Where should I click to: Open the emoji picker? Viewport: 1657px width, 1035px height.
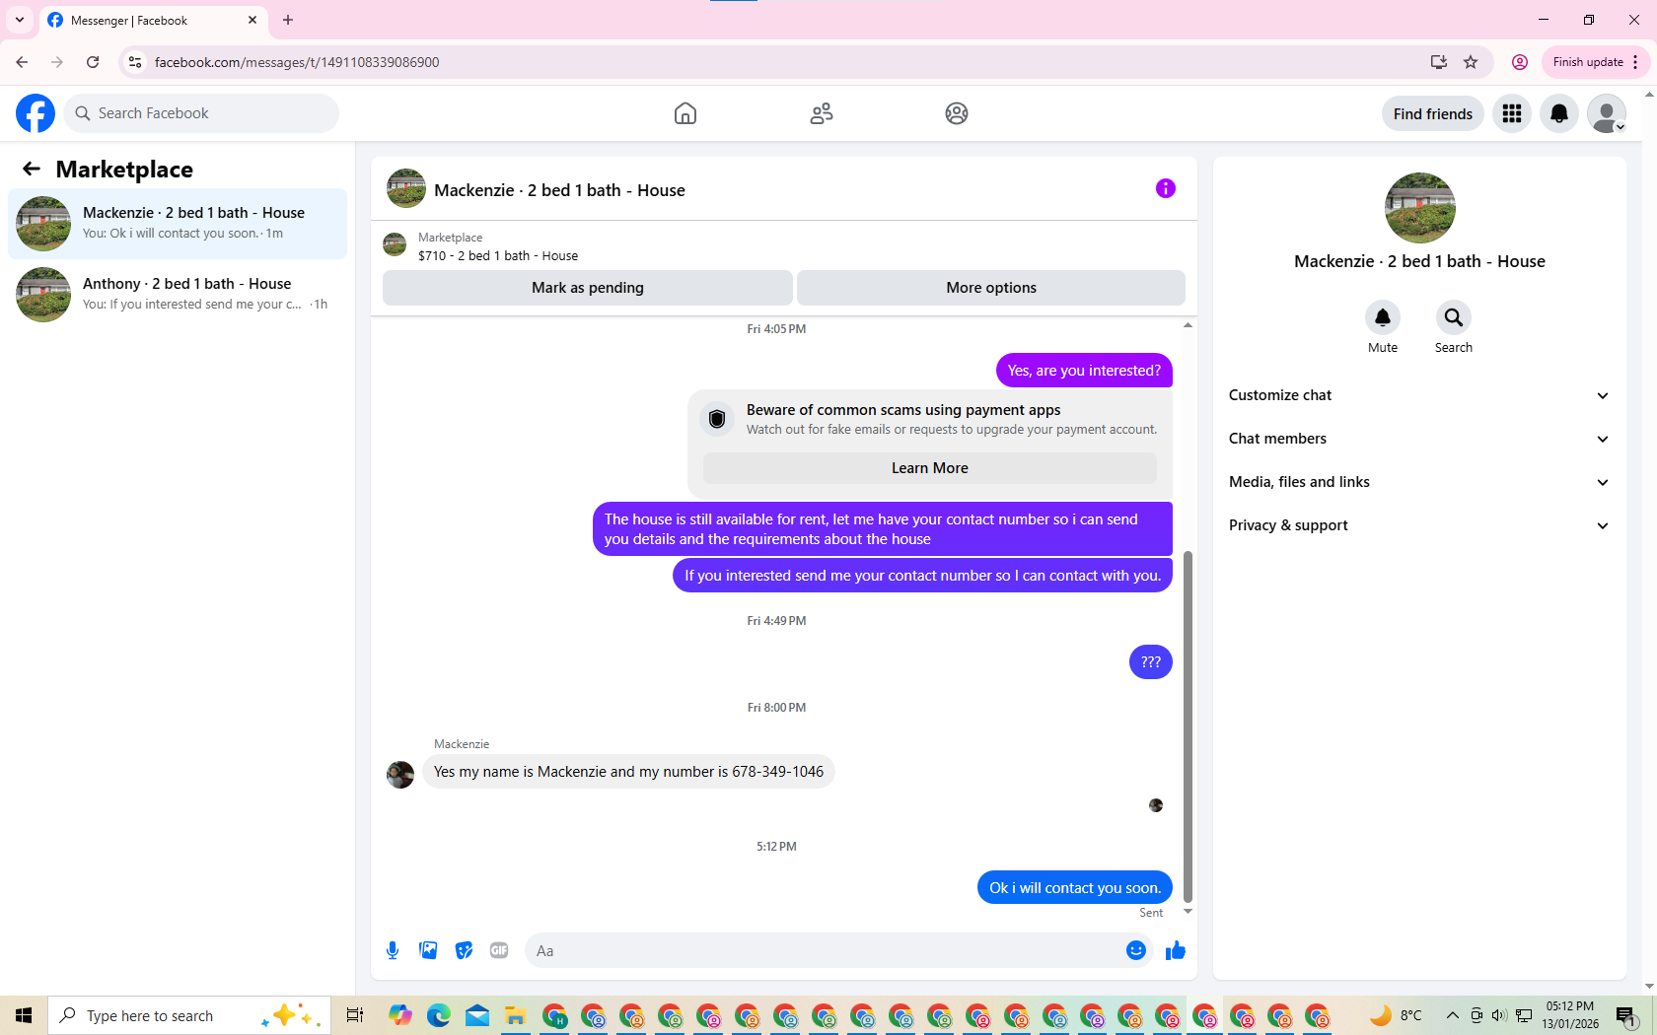[x=1136, y=950]
